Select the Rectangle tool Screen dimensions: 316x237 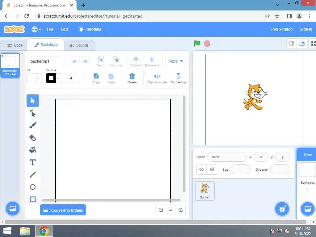[33, 199]
